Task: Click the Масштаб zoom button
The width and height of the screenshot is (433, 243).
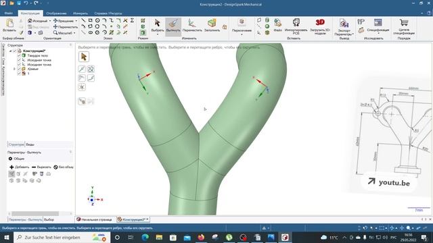Action: point(63,33)
